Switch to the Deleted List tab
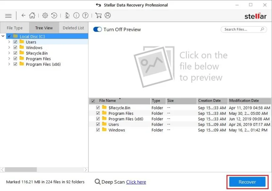This screenshot has width=272, height=191. (x=73, y=28)
